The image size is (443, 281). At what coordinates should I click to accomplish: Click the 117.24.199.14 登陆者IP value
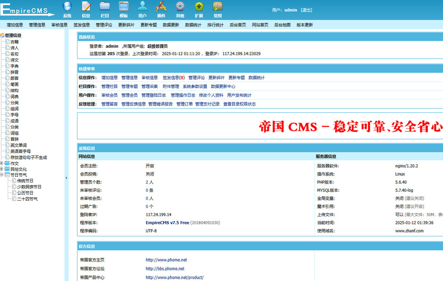[158, 215]
